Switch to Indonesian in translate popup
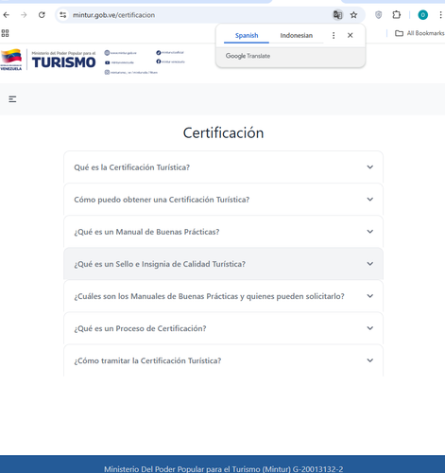Image resolution: width=445 pixels, height=473 pixels. point(297,35)
